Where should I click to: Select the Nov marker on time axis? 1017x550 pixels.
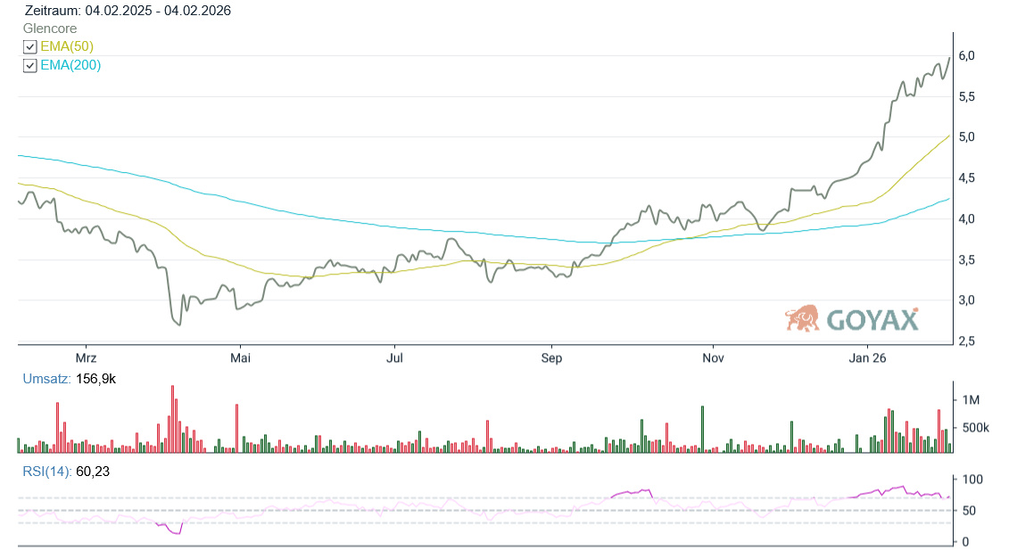pyautogui.click(x=712, y=357)
